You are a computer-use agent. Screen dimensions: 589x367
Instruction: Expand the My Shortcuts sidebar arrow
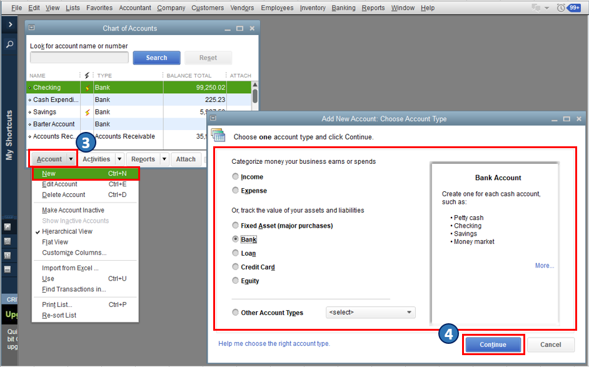pyautogui.click(x=10, y=24)
